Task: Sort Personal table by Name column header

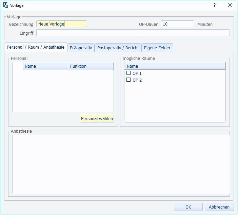Action: (x=45, y=66)
